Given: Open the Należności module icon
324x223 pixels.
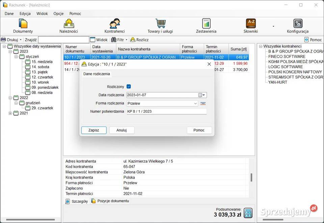Looking at the screenshot, I should pyautogui.click(x=69, y=24).
